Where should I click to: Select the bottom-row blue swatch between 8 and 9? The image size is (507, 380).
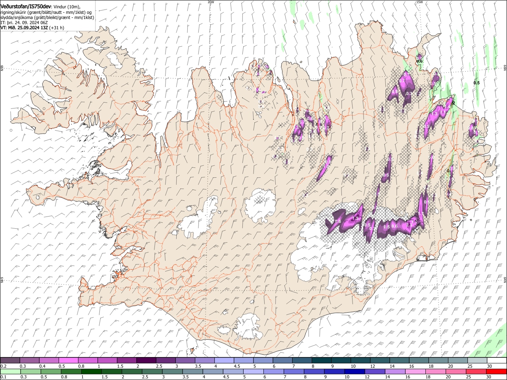click(x=314, y=371)
